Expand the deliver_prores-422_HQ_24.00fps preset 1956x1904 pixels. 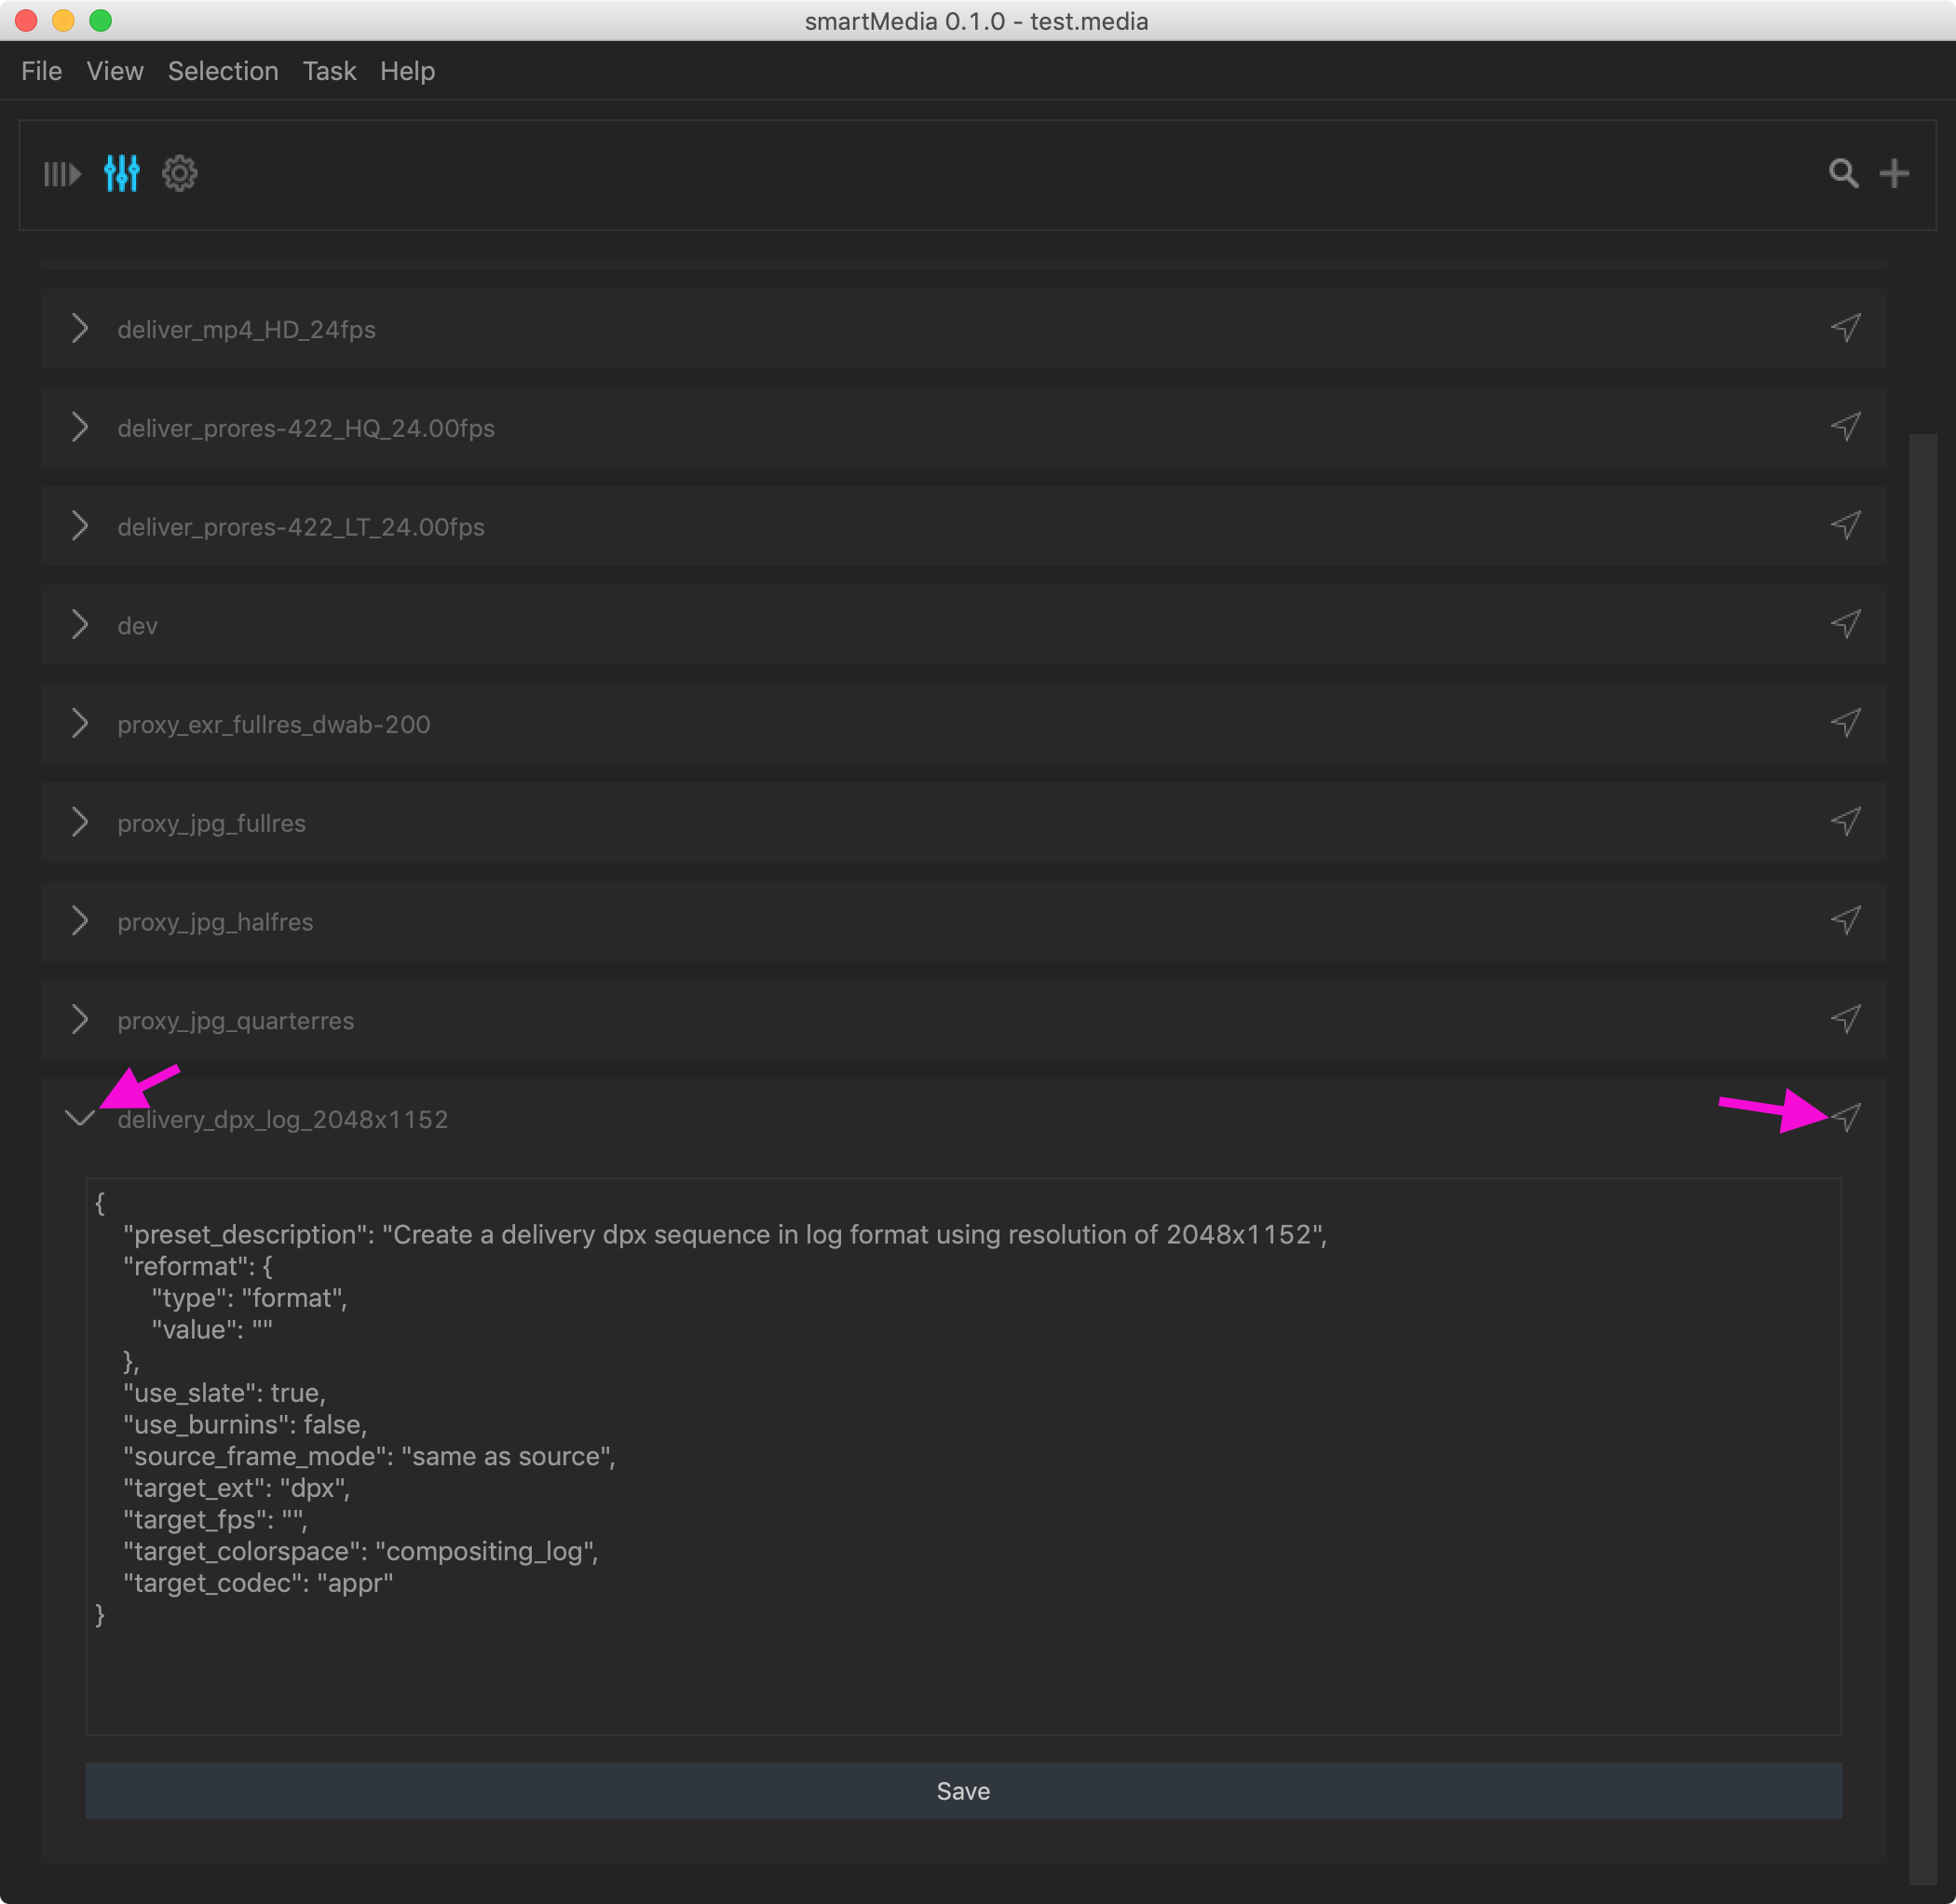[80, 427]
